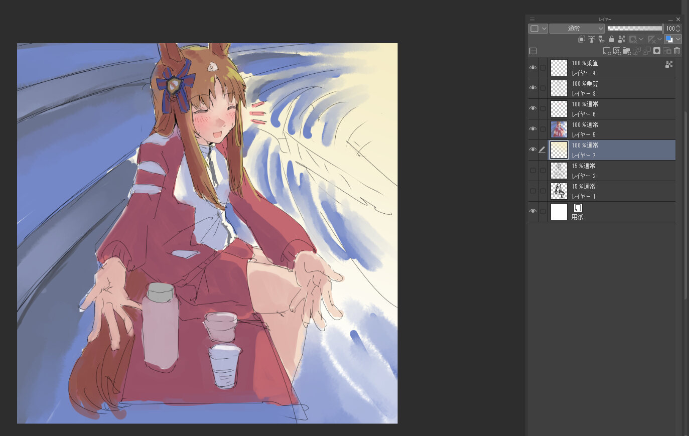Close the レイヤー panel
Screen dimensions: 689x436
678,20
